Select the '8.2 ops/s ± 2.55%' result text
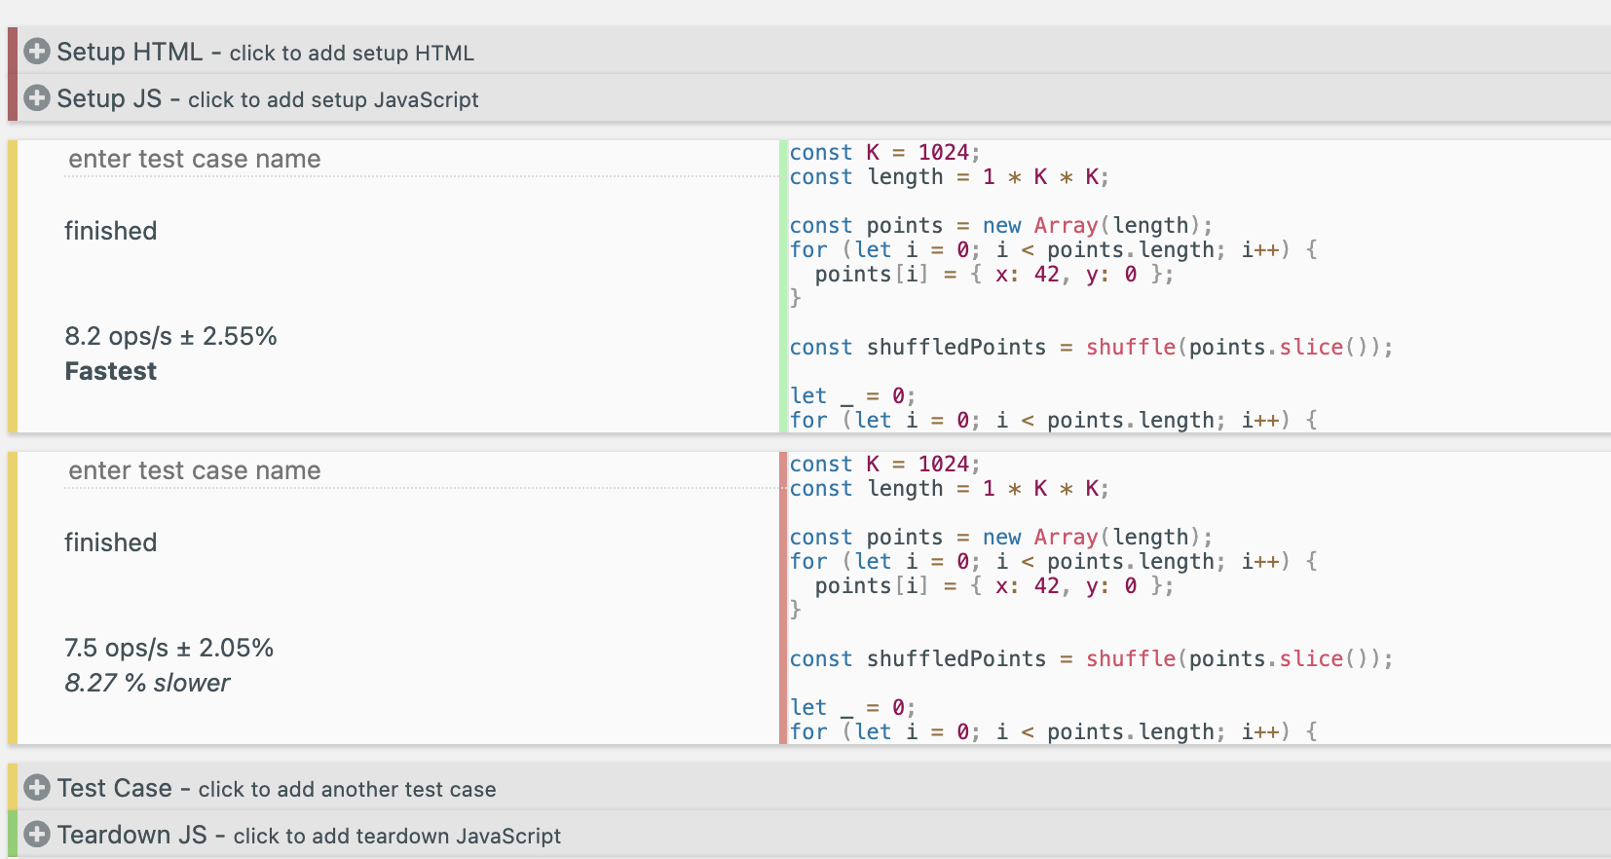This screenshot has height=859, width=1611. click(170, 336)
